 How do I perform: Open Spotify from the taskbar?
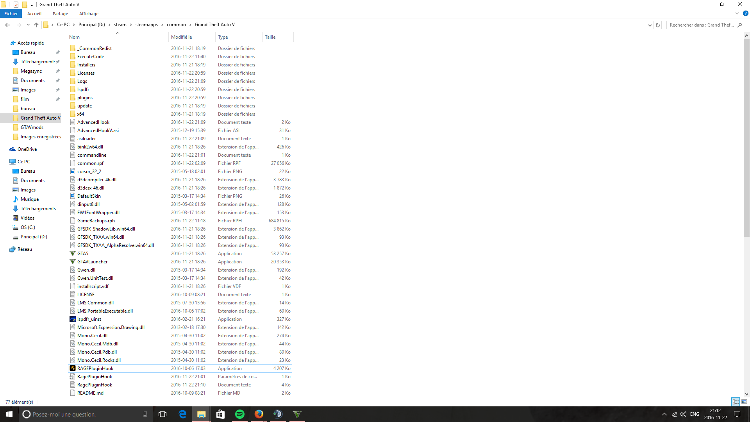coord(239,414)
